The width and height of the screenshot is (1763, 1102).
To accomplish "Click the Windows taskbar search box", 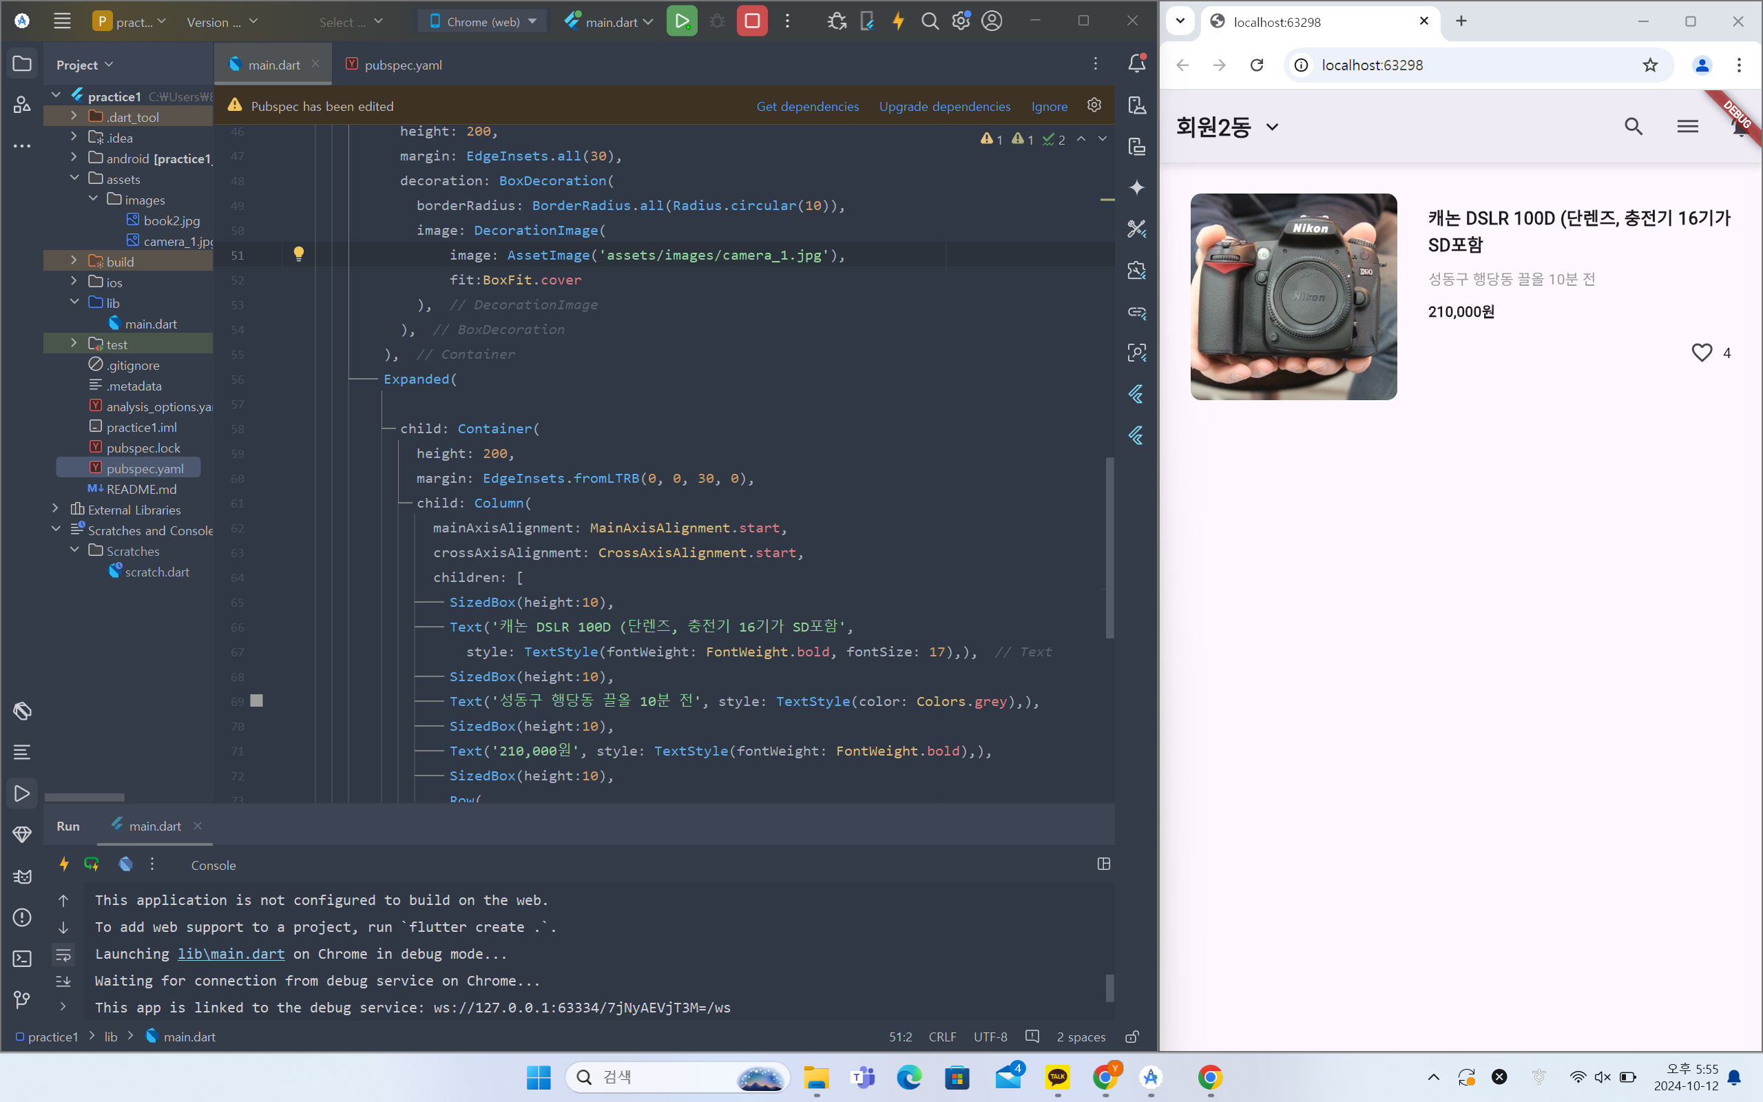I will (678, 1077).
